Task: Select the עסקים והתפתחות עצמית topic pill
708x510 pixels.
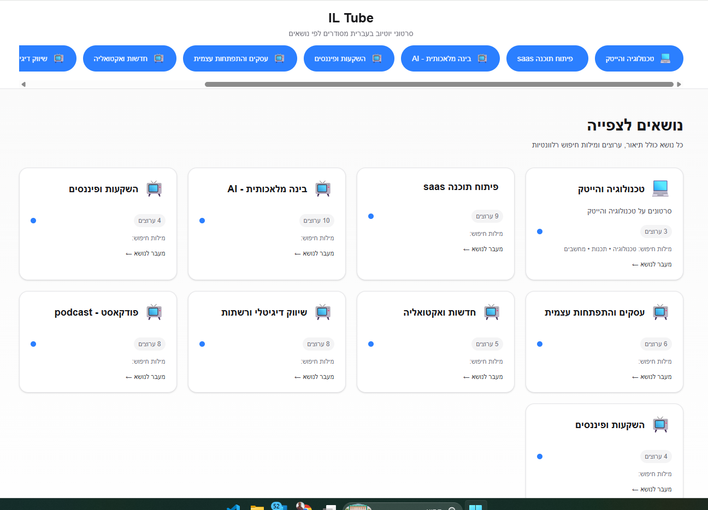Action: pyautogui.click(x=240, y=58)
